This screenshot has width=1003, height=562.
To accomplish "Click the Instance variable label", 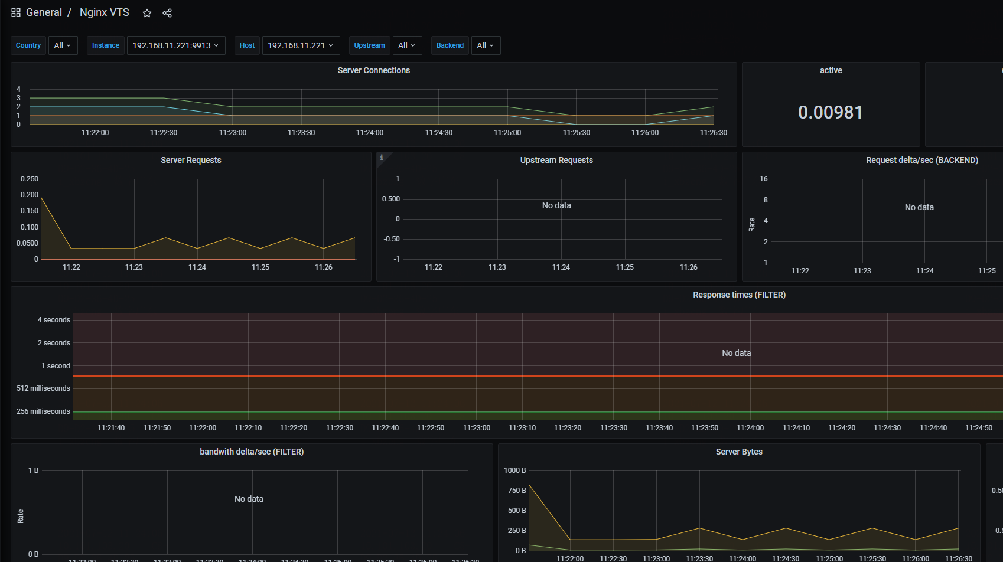I will pyautogui.click(x=106, y=45).
